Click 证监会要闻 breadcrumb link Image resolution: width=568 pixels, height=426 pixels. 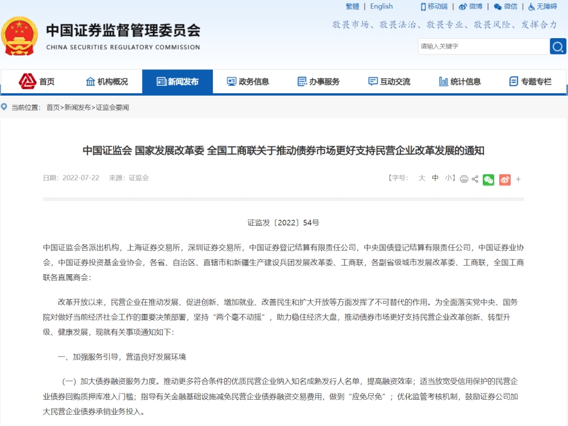[x=112, y=107]
